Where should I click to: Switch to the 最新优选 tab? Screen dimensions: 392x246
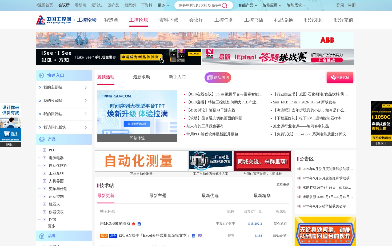[210, 196]
